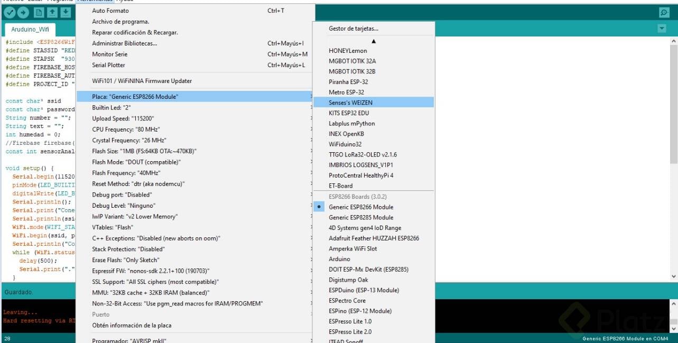Screen dimensions: 678x343
Task: Expand the Builtin Led "2" submenu
Action: click(x=196, y=108)
